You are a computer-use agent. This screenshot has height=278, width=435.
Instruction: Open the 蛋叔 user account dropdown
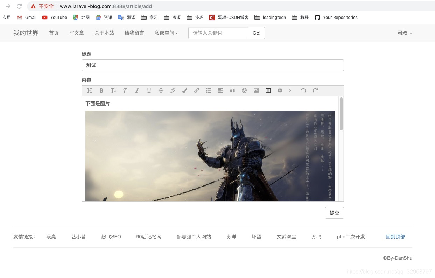click(x=405, y=33)
